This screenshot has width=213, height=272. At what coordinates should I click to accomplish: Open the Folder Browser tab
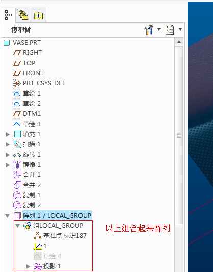[x=23, y=15]
